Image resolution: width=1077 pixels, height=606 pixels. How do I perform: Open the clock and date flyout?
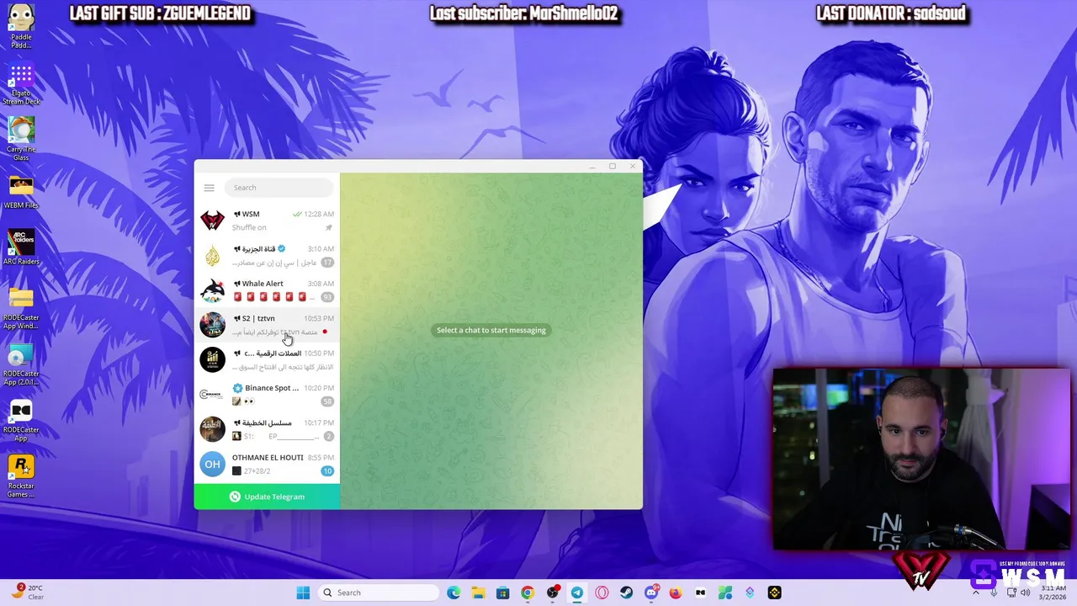tap(1053, 593)
